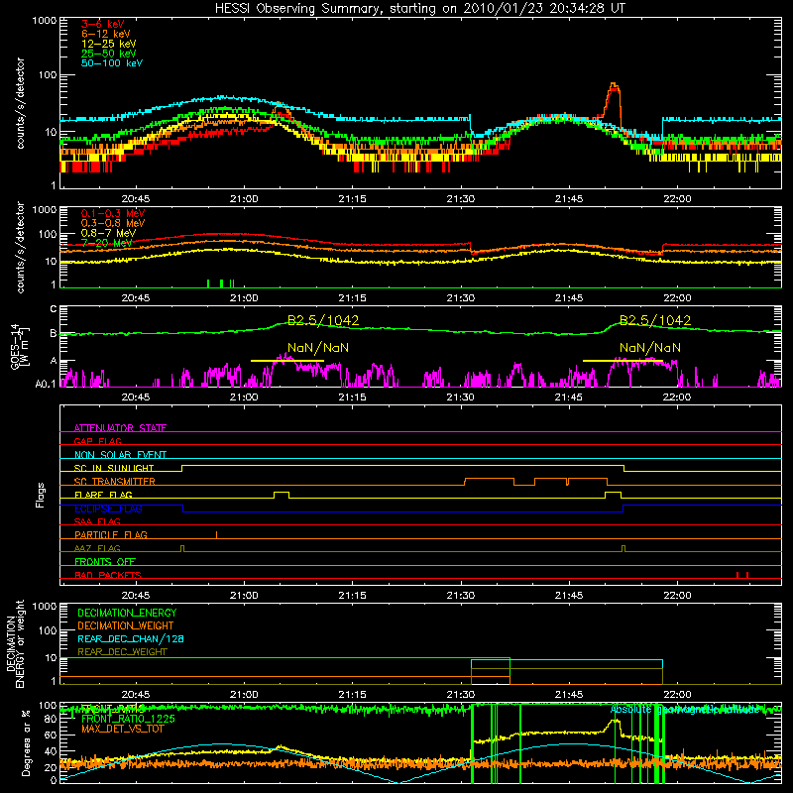This screenshot has width=793, height=793.
Task: Click the raised FLARE_FLAG pulse near 21:05
Action: tap(282, 495)
